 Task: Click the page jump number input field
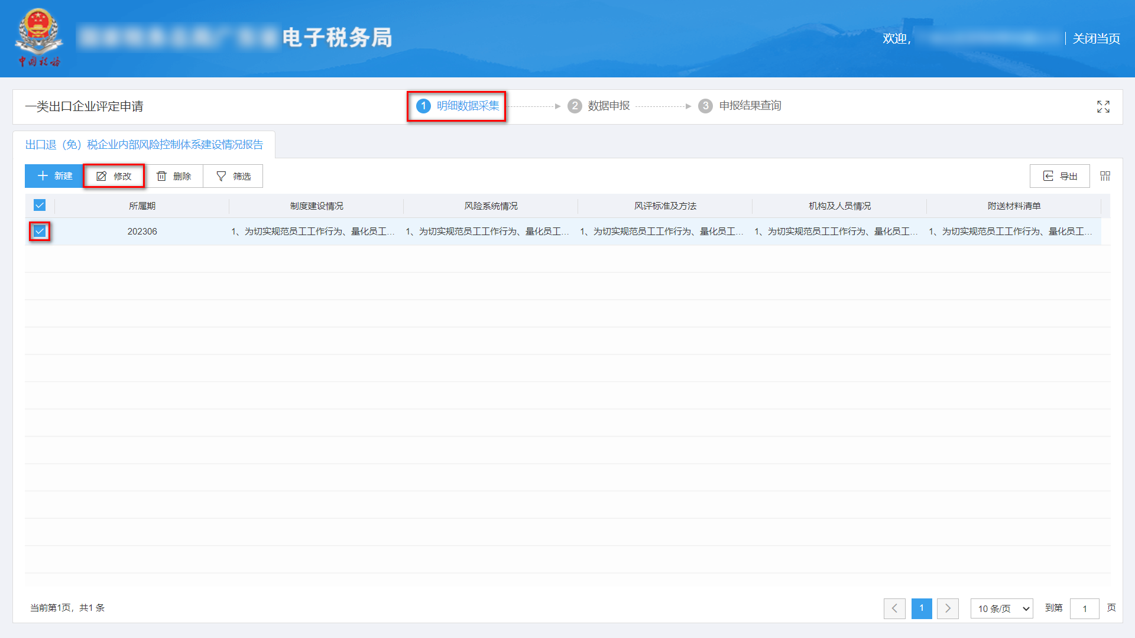(1085, 608)
